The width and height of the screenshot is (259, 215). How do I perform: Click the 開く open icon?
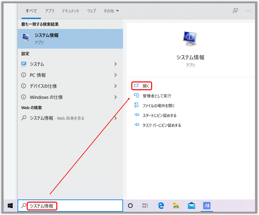tap(137, 85)
